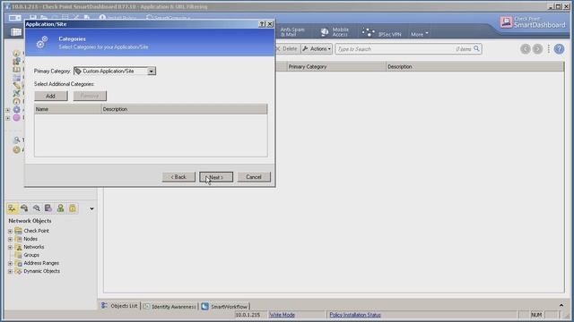Cancel the Application/Site wizard

click(254, 177)
